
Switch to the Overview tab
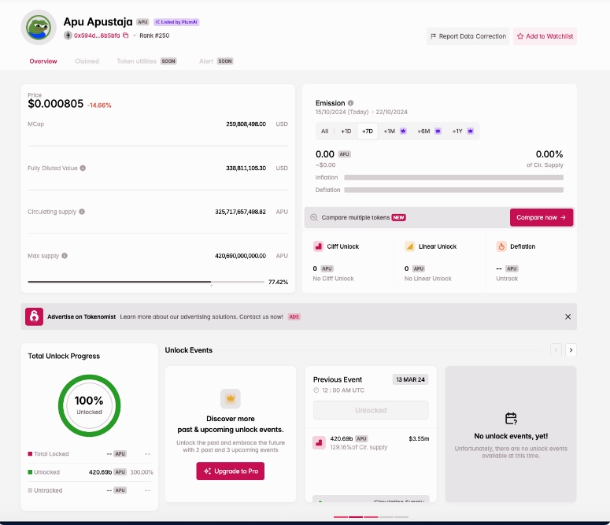43,61
